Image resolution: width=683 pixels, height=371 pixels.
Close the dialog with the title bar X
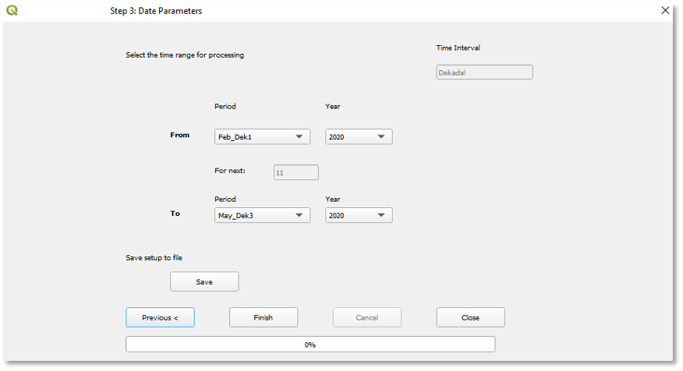tap(665, 11)
